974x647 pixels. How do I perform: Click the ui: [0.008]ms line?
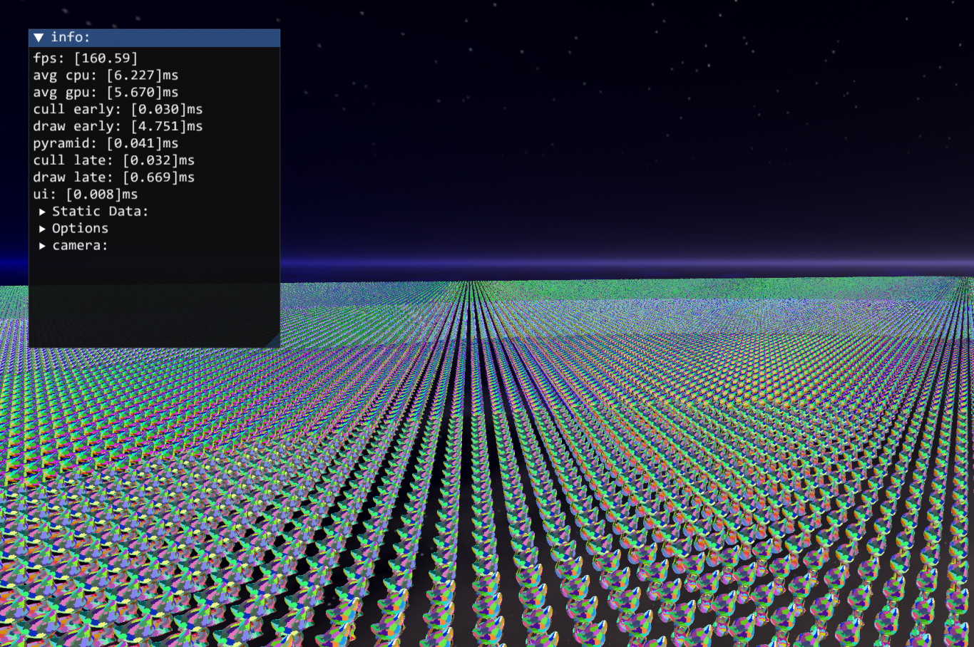point(85,195)
